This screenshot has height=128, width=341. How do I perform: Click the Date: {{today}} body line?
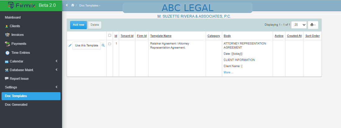point(233,54)
